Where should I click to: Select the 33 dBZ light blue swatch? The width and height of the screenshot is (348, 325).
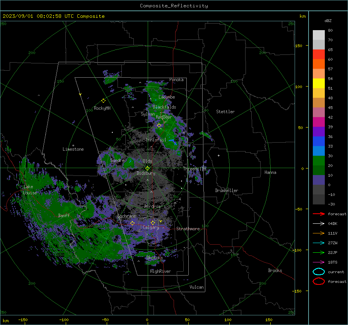(319, 151)
